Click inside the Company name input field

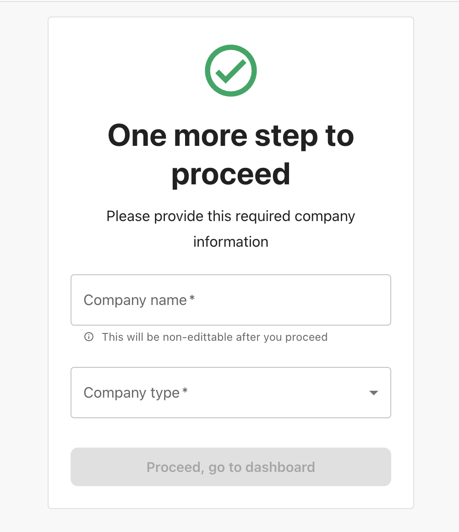230,300
